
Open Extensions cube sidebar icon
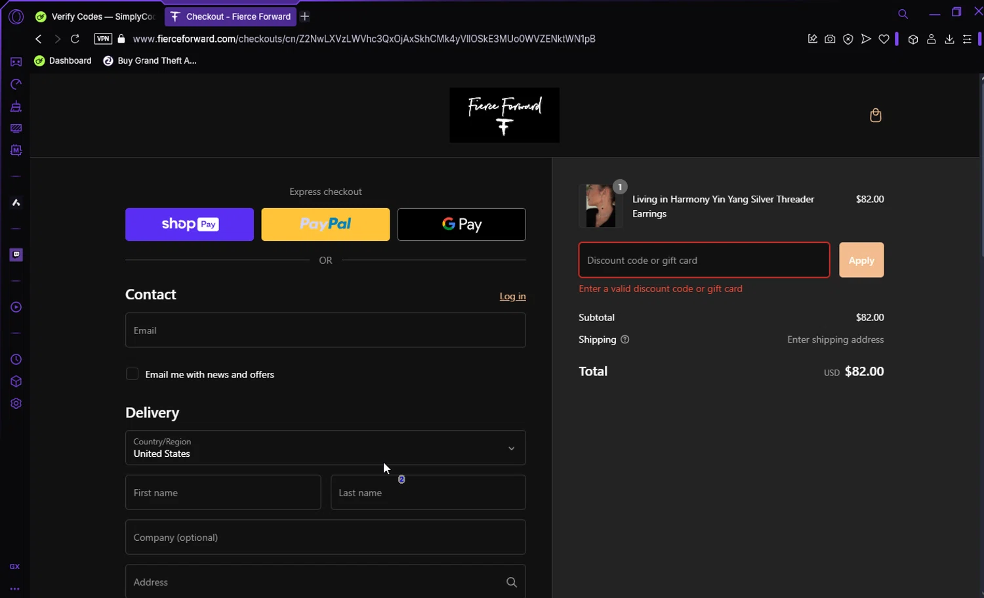pyautogui.click(x=16, y=381)
